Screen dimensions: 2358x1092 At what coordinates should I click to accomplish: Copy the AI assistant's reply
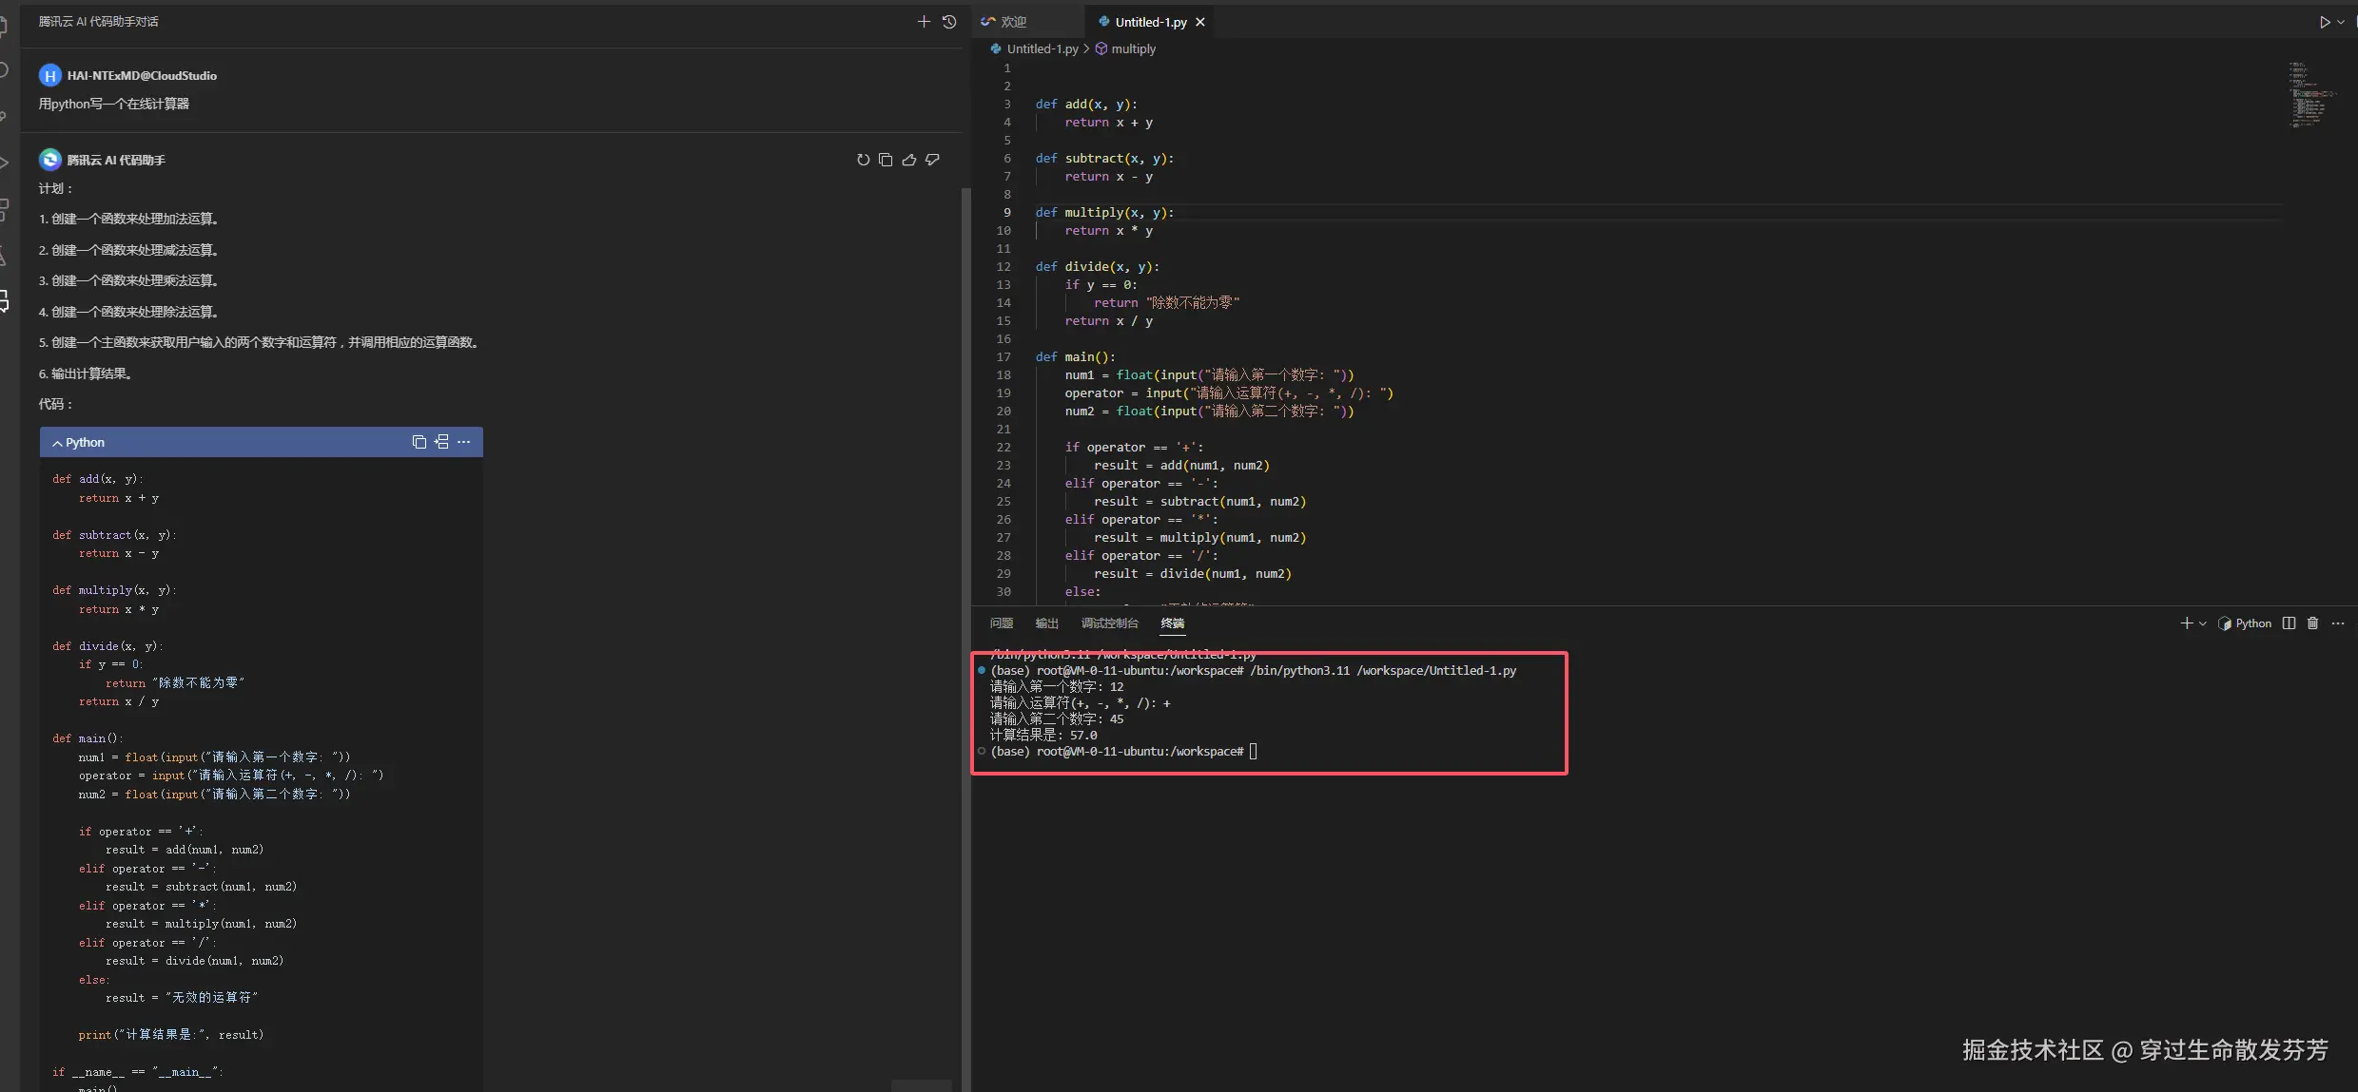(x=886, y=160)
